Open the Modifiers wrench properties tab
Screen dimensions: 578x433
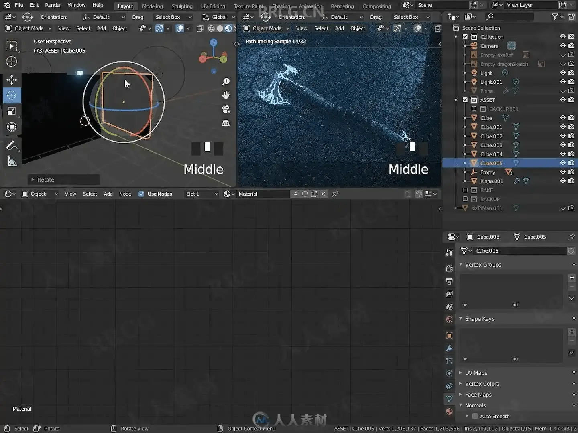[x=449, y=348]
